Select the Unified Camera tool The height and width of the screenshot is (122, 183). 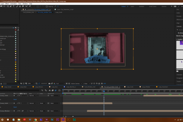(x=2, y=6)
